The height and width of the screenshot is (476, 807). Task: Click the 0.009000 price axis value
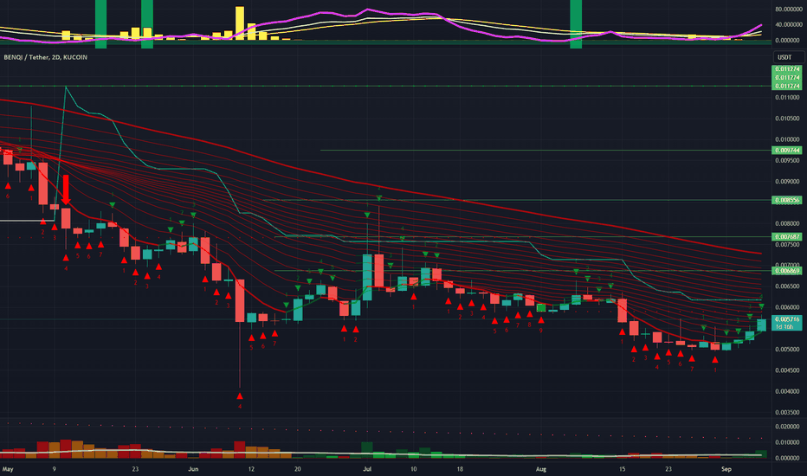pos(787,182)
